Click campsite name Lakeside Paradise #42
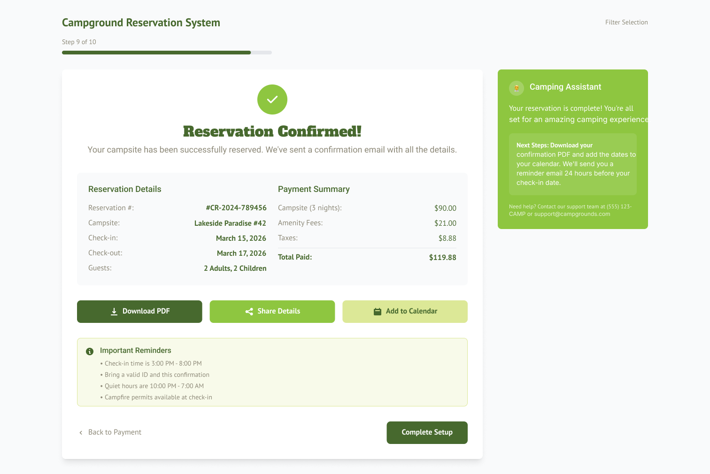This screenshot has width=710, height=474. tap(230, 223)
